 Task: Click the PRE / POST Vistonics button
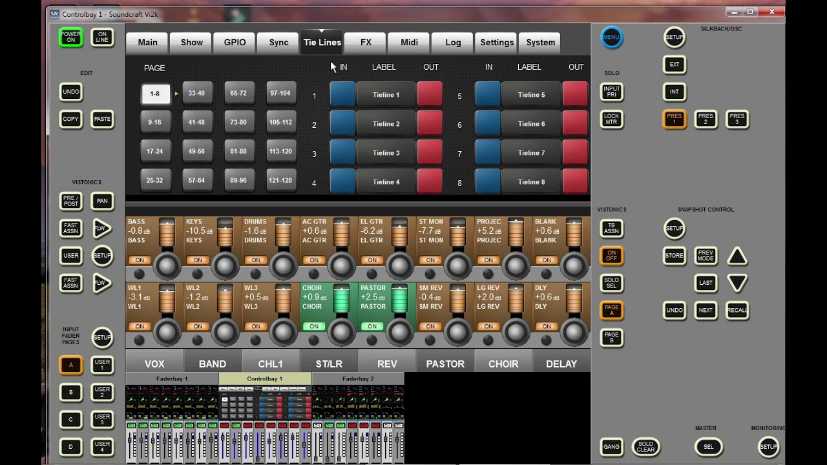[x=71, y=201]
